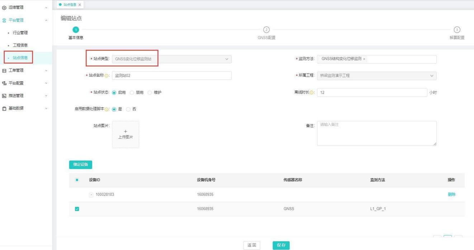Set 启用数据处理脚本 to 否
Image resolution: width=474 pixels, height=250 pixels.
pos(128,109)
